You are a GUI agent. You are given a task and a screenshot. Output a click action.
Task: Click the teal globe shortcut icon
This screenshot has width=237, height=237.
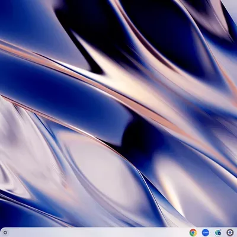pyautogui.click(x=217, y=232)
